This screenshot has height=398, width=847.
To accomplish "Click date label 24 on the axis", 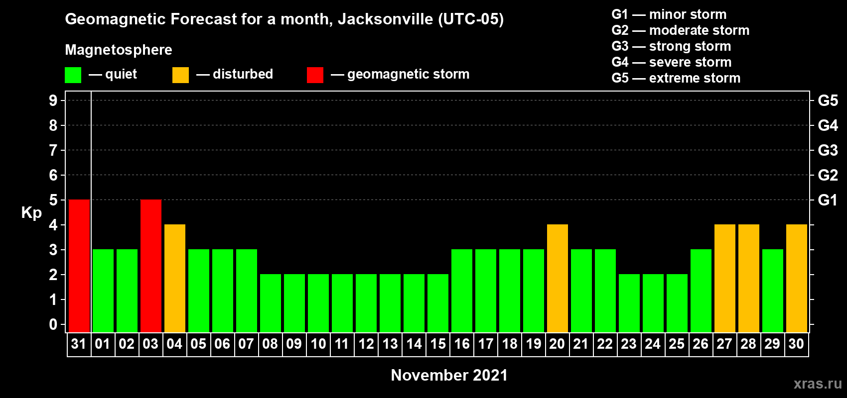I will click(653, 344).
